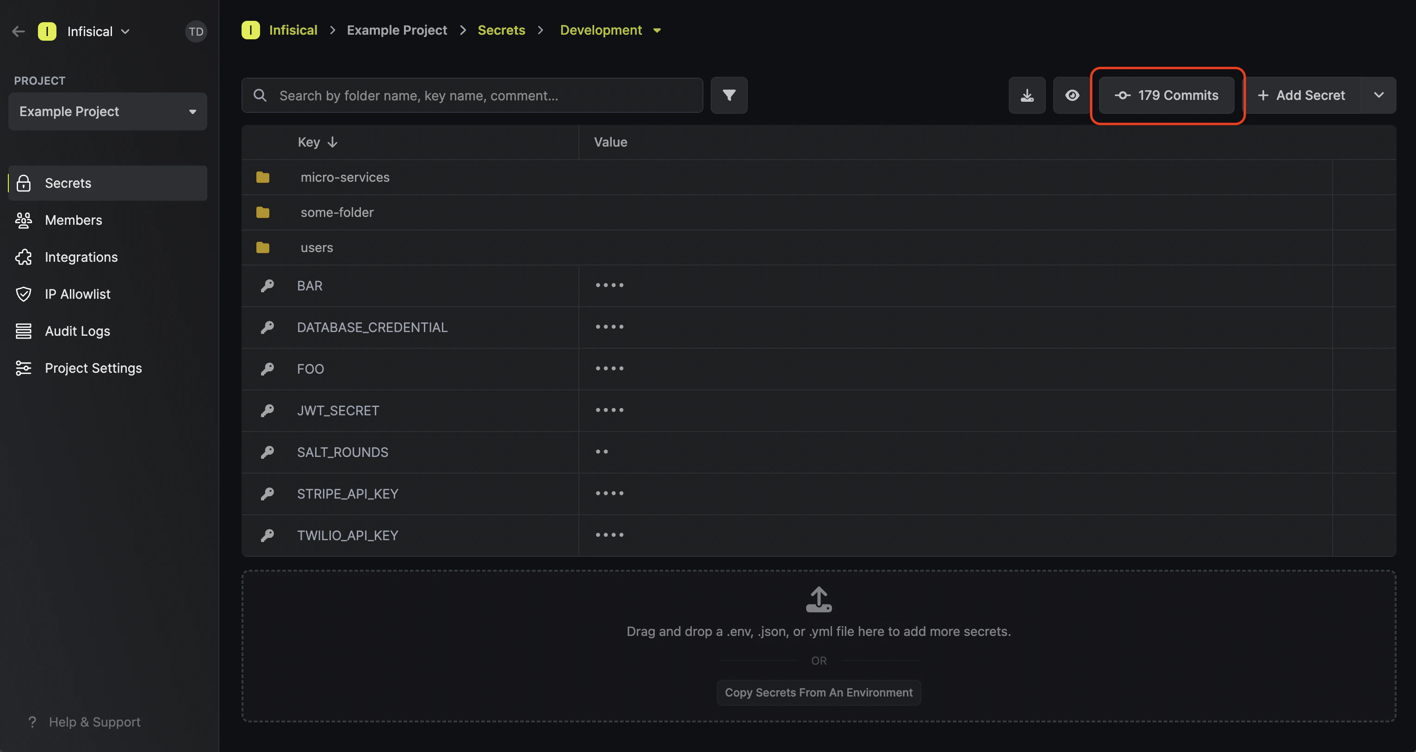The width and height of the screenshot is (1416, 752).
Task: Click the users folder icon
Action: click(263, 248)
